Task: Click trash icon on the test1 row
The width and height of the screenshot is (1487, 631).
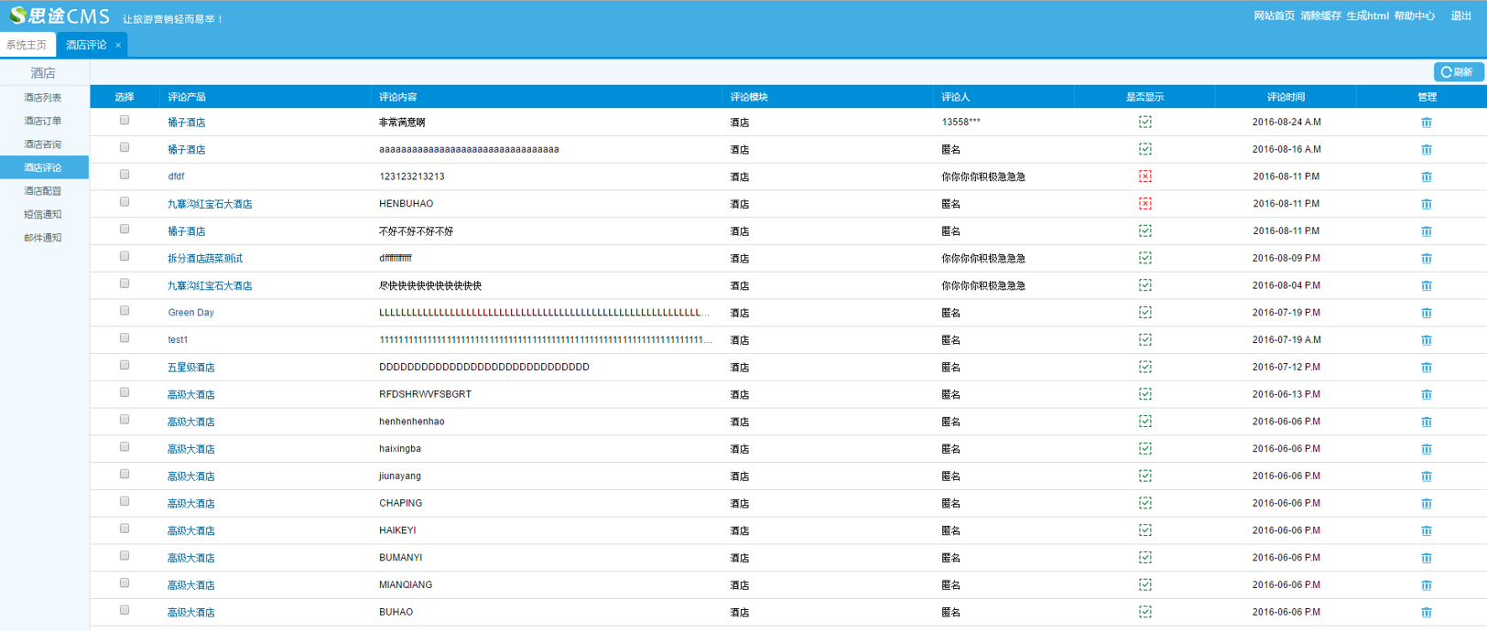Action: coord(1426,340)
